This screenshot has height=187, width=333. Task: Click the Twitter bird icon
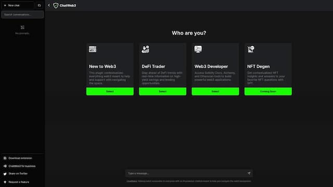point(5,173)
